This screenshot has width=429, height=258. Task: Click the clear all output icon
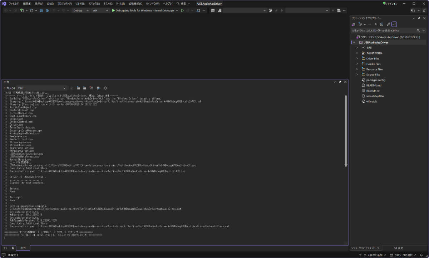pos(91,88)
